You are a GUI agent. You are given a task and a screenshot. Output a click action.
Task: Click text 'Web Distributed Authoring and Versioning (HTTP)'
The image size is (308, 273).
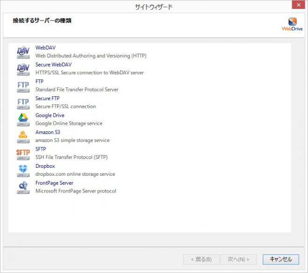pos(91,56)
